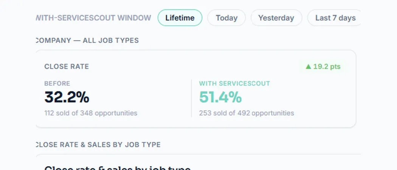Click the CLOSE RATE card title
Viewport: 397px width, 170px height.
[67, 66]
